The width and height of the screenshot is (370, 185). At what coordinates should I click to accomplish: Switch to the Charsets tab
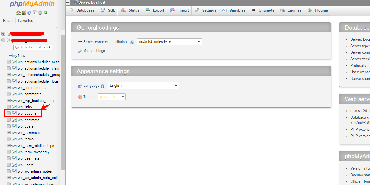pos(263,10)
